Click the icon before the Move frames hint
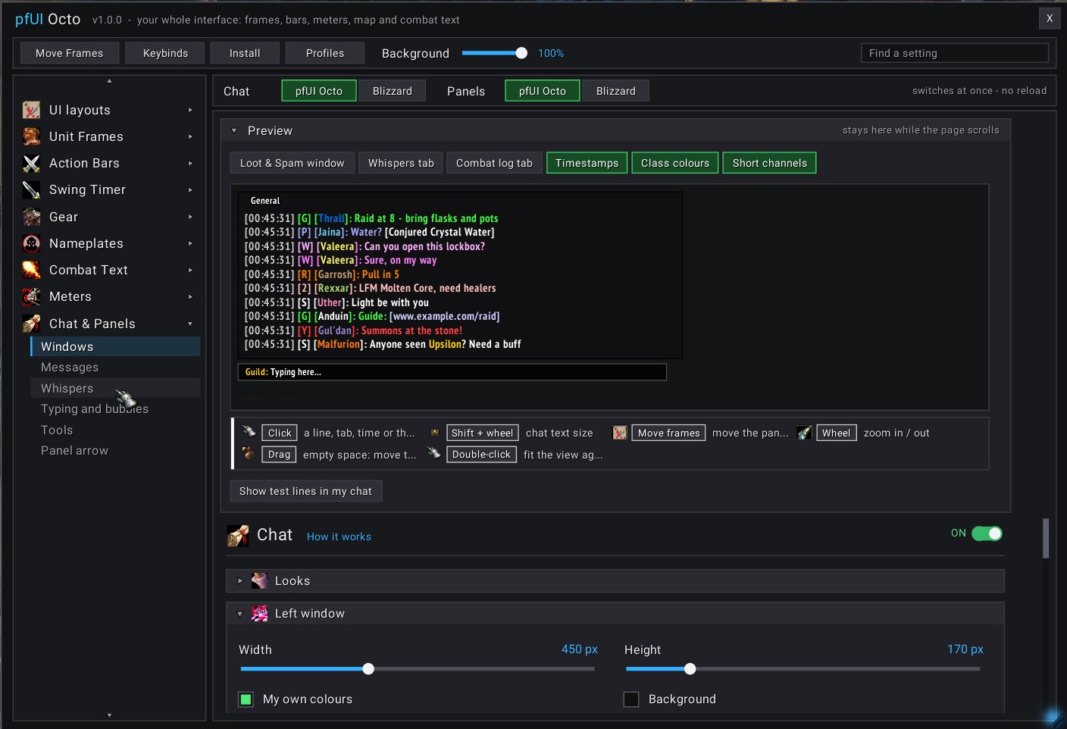 tap(620, 433)
